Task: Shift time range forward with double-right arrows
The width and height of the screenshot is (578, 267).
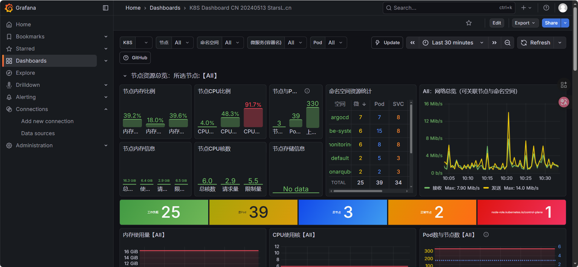Action: [x=494, y=43]
